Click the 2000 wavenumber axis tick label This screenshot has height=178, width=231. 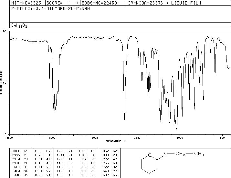point(95,138)
